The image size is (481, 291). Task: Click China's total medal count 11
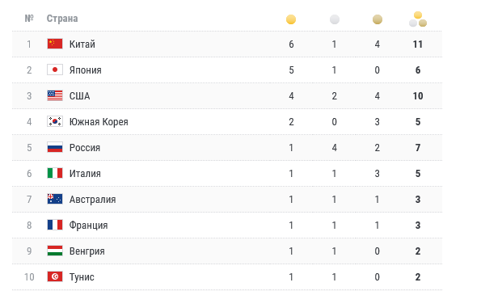[x=418, y=44]
